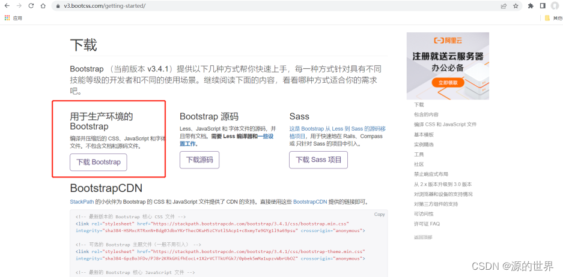This screenshot has width=563, height=277.
Task: Click the 最新版本的 Bootstrap 核心 CSS 文件 comment
Action: (x=131, y=217)
